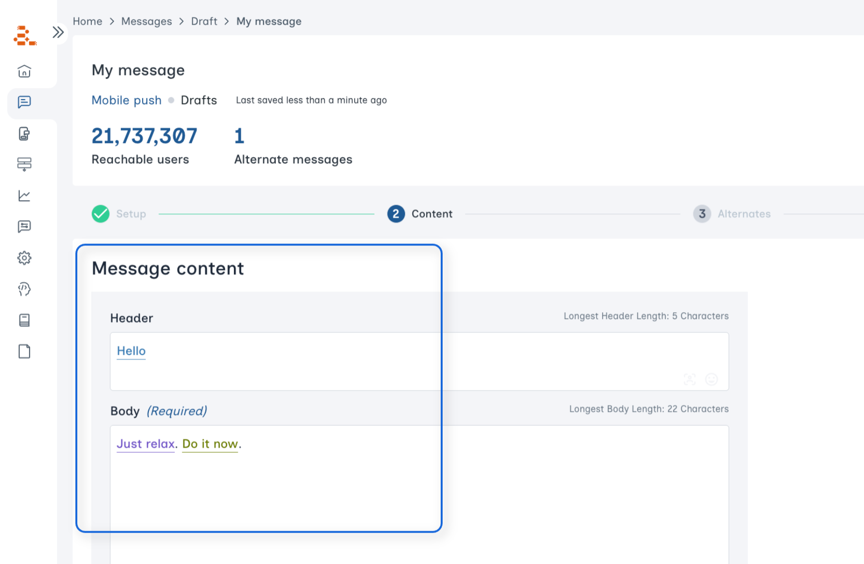Screen dimensions: 864x564
Task: Select the Messages icon in the sidebar
Action: pyautogui.click(x=24, y=102)
